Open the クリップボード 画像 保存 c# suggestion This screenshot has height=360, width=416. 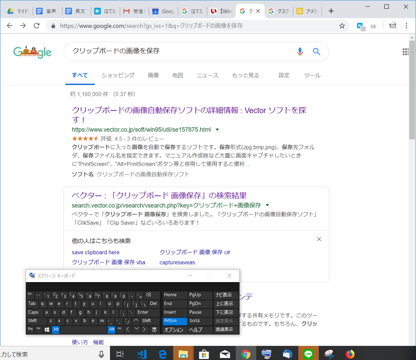195,252
